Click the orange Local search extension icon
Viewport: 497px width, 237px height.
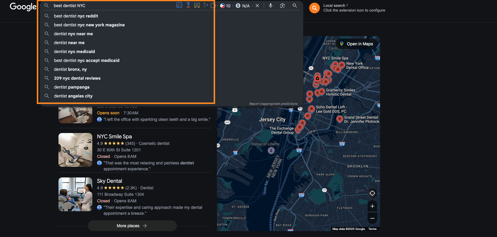tap(315, 8)
